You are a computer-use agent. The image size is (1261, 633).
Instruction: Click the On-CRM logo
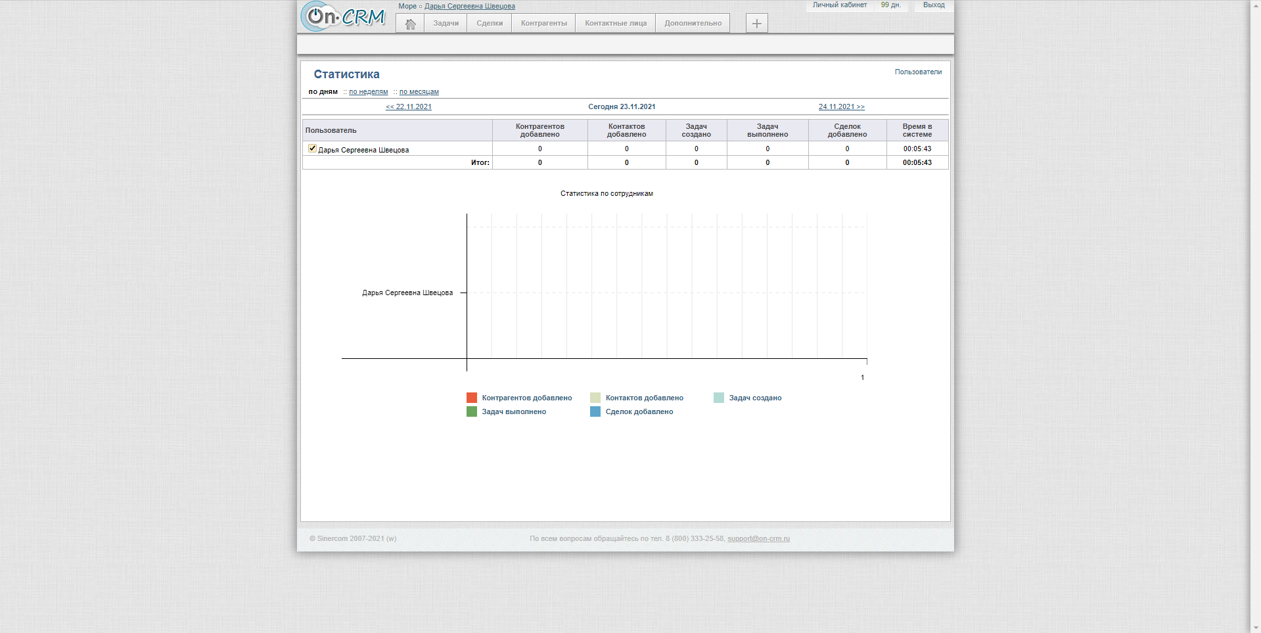(344, 16)
